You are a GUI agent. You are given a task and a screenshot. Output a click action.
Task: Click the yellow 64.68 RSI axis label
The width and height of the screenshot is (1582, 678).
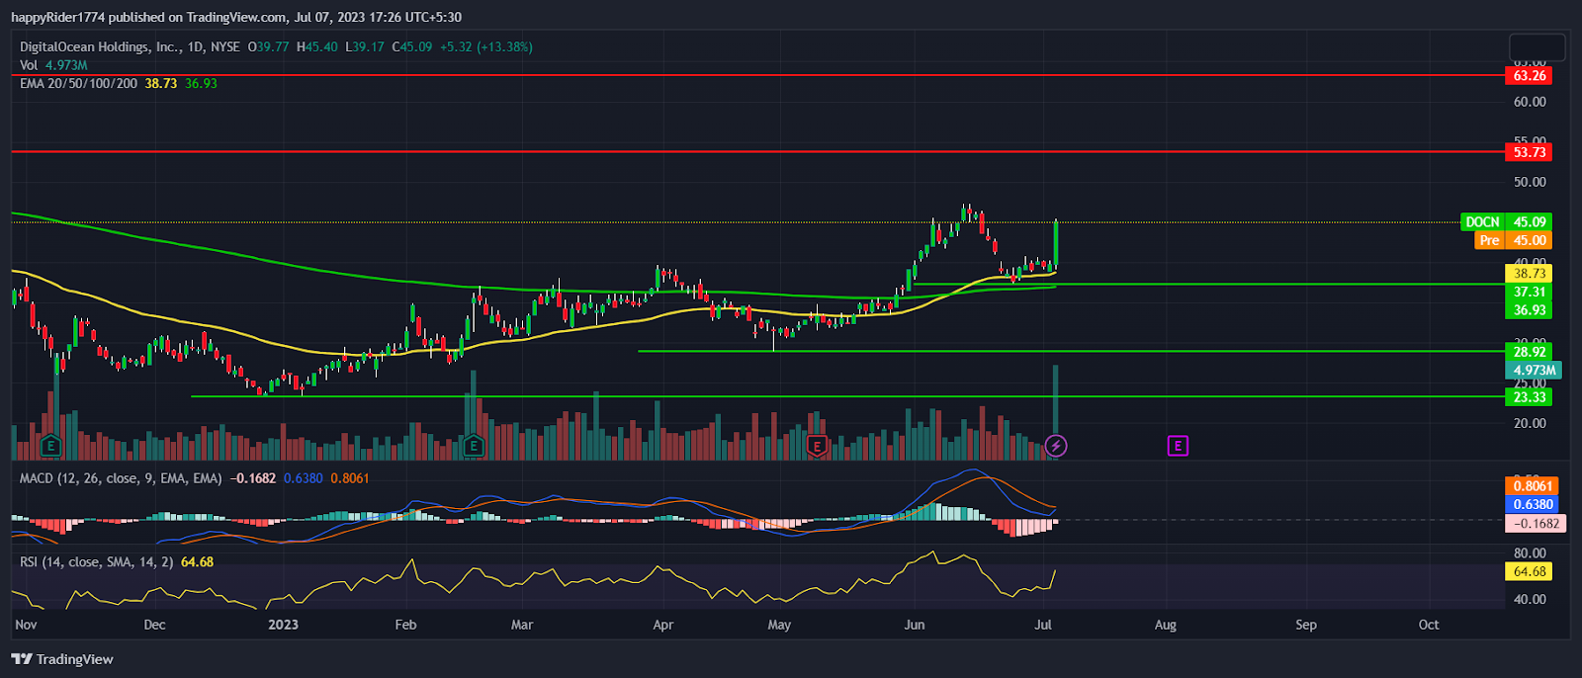click(1529, 571)
